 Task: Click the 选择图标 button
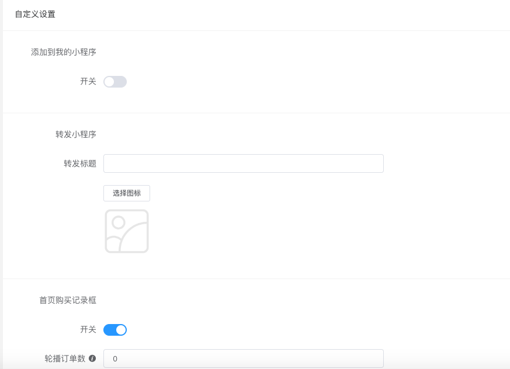127,193
